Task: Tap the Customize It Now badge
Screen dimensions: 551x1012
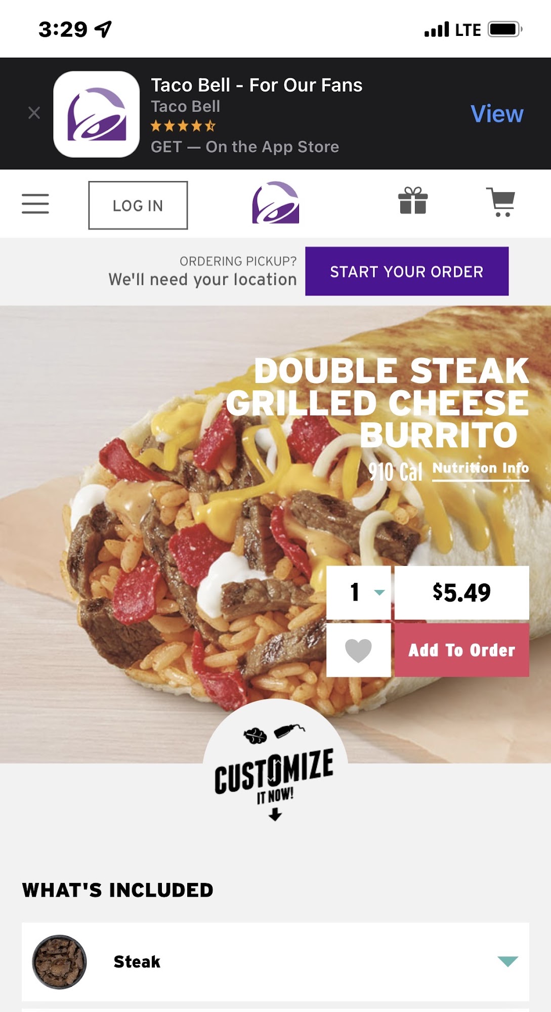Action: point(275,763)
